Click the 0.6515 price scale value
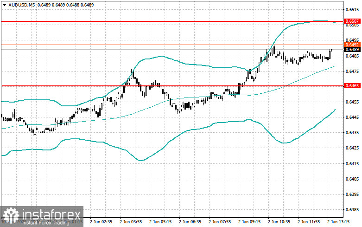The width and height of the screenshot is (362, 227). (352, 9)
